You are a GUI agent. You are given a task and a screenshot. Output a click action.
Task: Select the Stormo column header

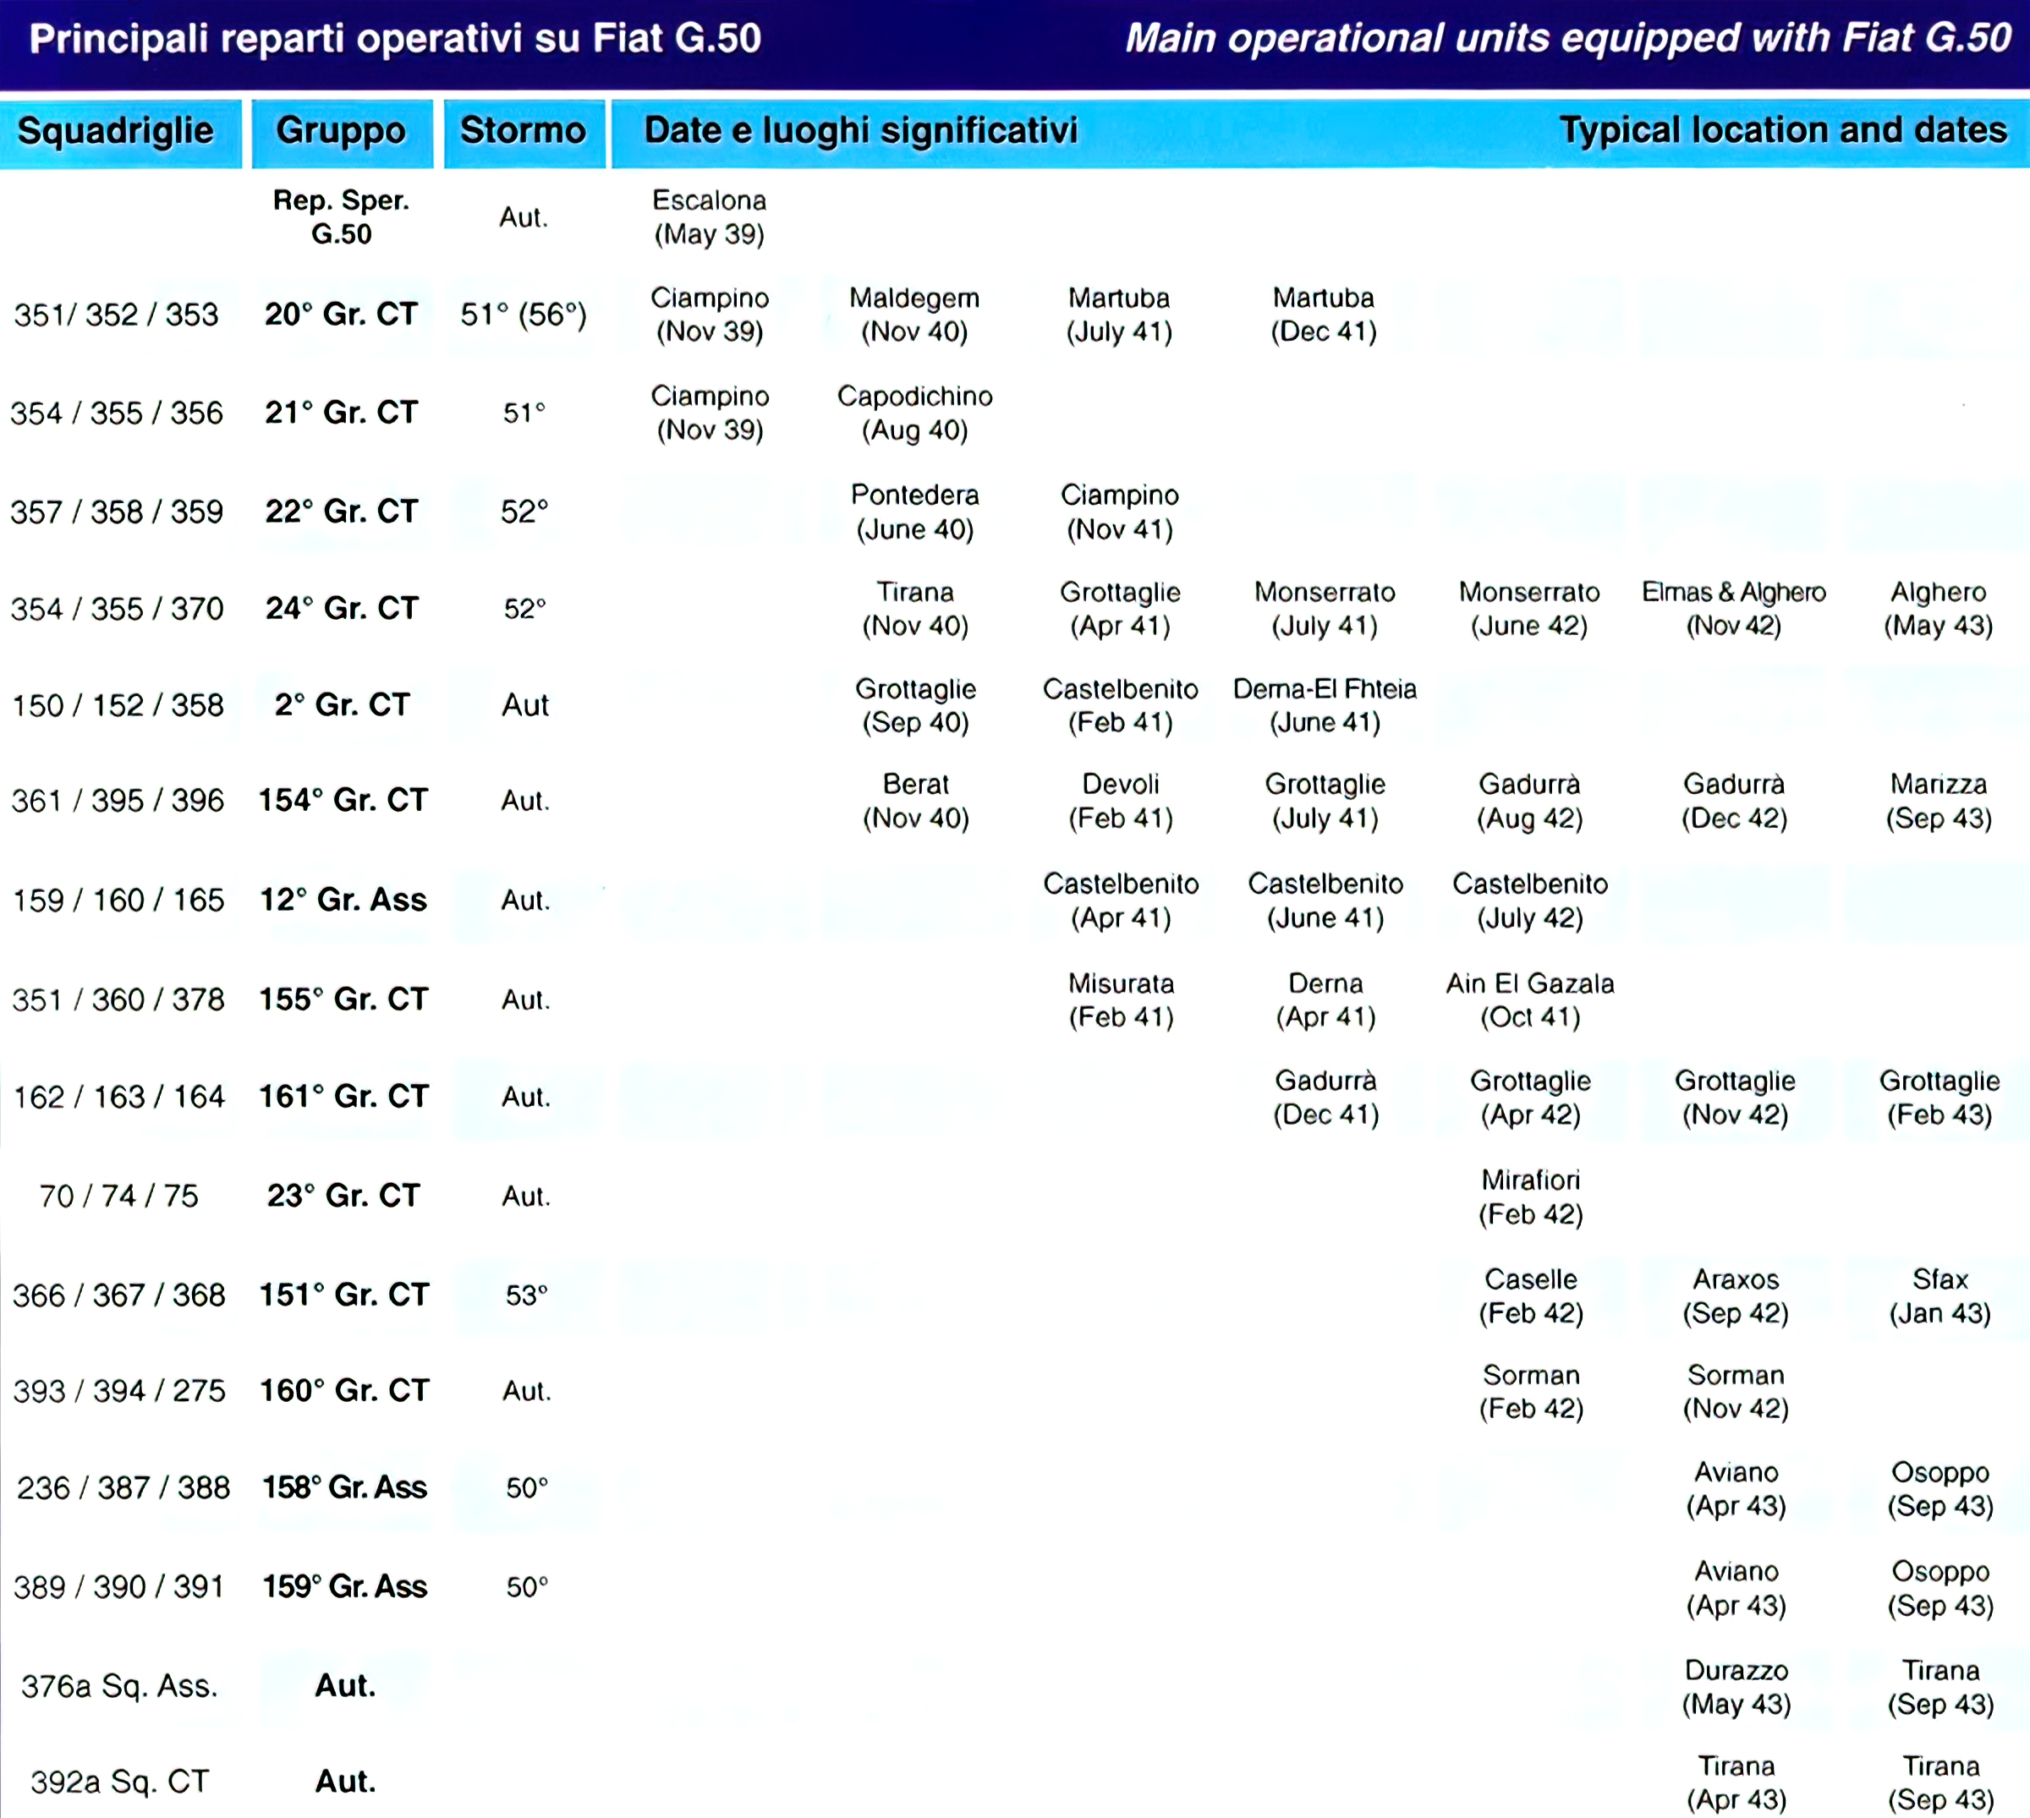click(523, 131)
